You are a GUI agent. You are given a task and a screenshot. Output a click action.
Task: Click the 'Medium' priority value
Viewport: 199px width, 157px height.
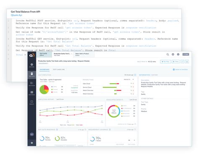(144, 111)
